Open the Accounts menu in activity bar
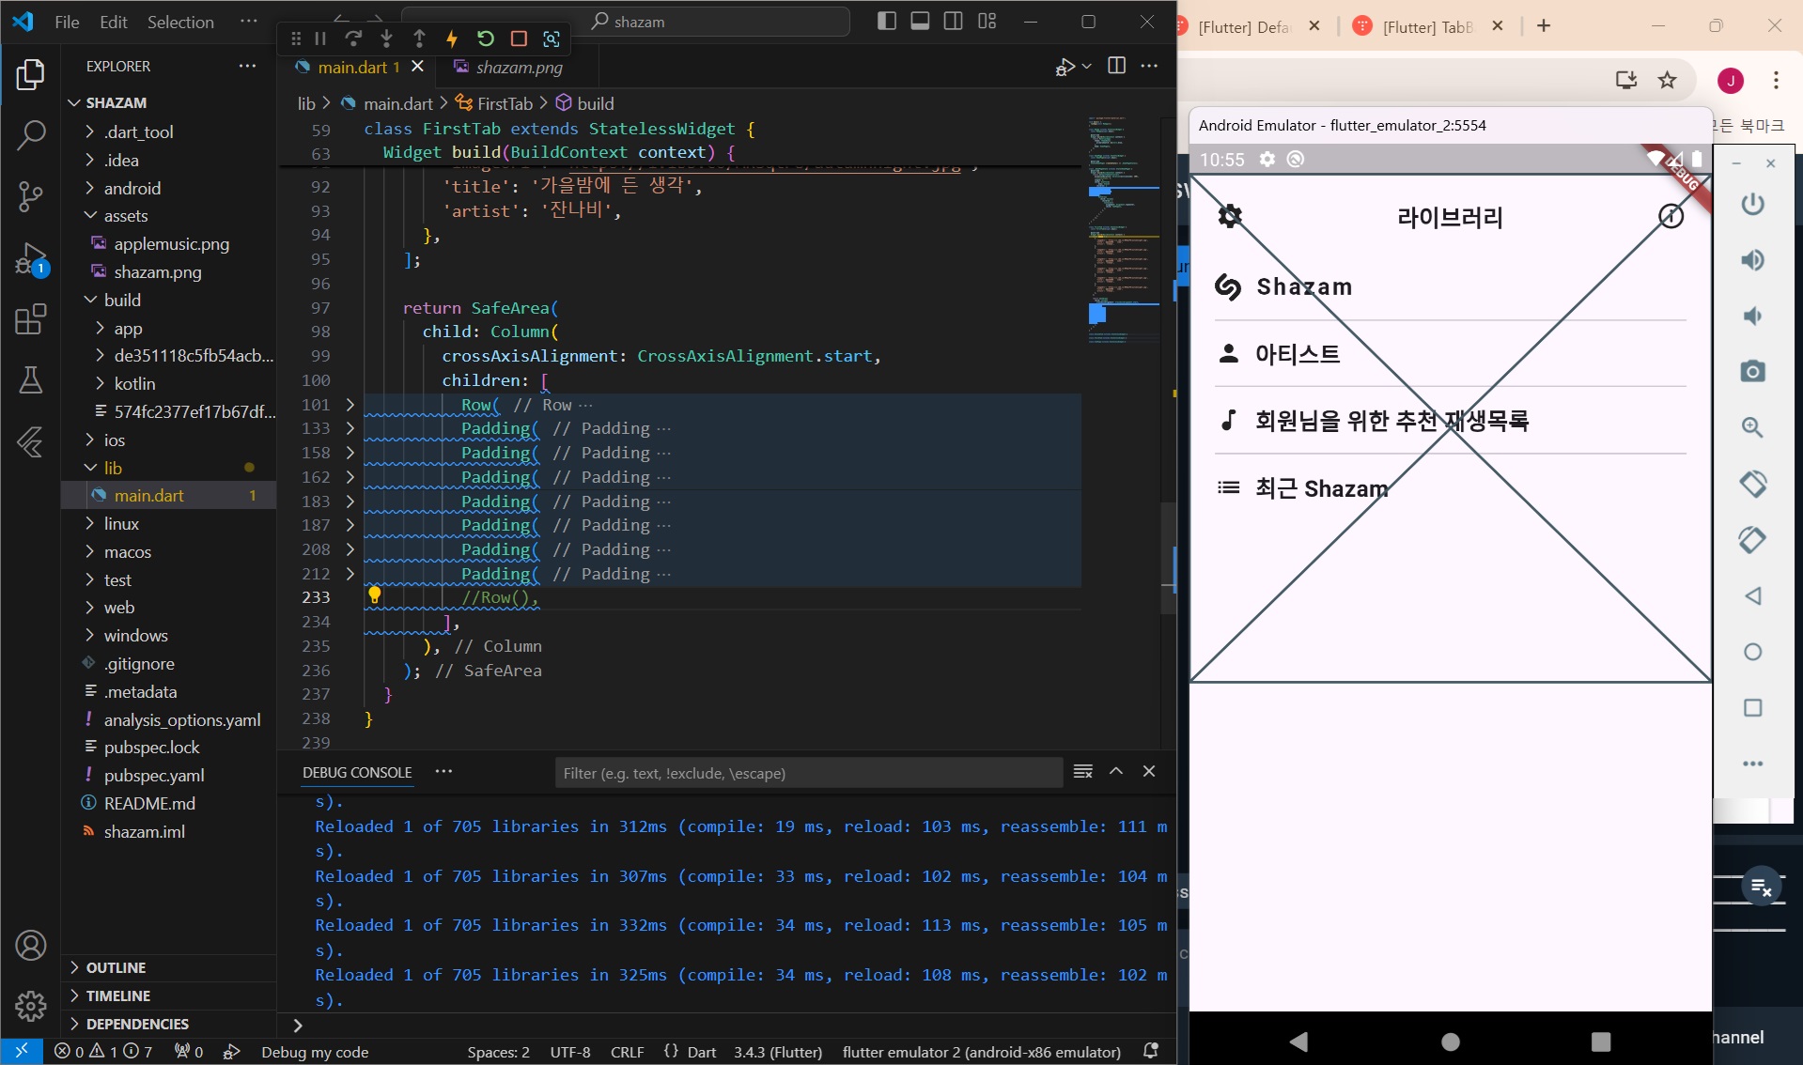Screen dimensions: 1803x1065 [x=31, y=946]
